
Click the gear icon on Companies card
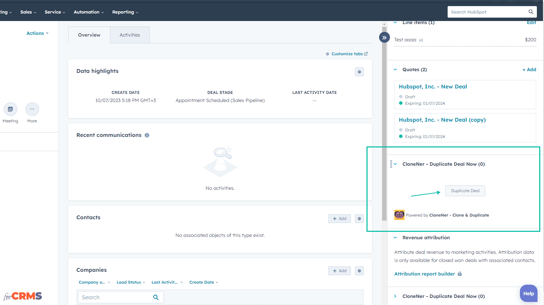pos(359,270)
